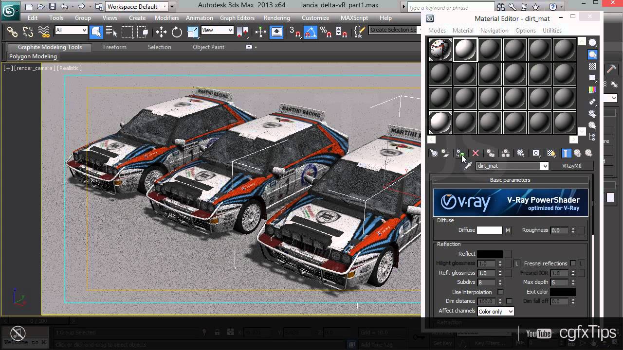Click the Reflect map slot button
The image size is (623, 350).
pos(508,254)
